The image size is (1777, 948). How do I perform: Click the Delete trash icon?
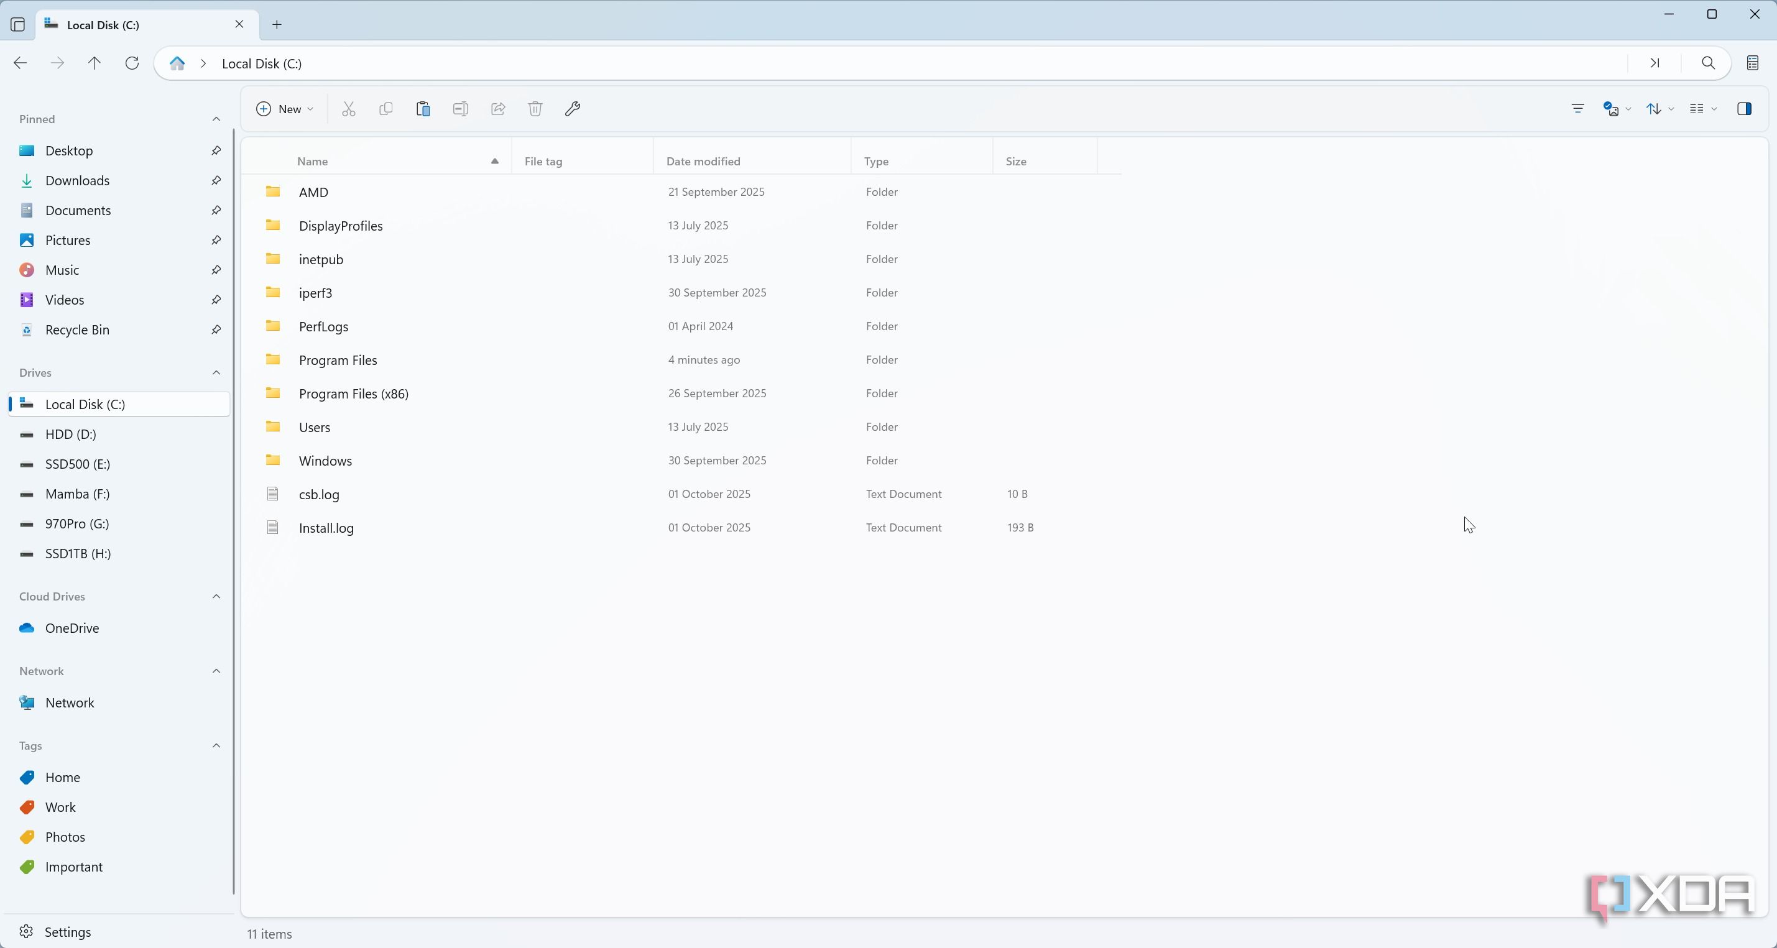point(535,109)
